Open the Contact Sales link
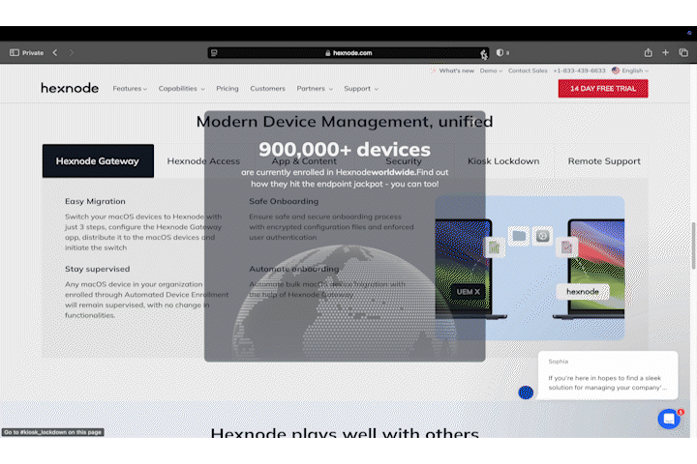 click(x=528, y=71)
